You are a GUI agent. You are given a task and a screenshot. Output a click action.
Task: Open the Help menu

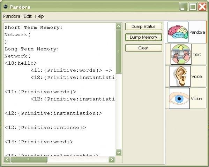39,16
